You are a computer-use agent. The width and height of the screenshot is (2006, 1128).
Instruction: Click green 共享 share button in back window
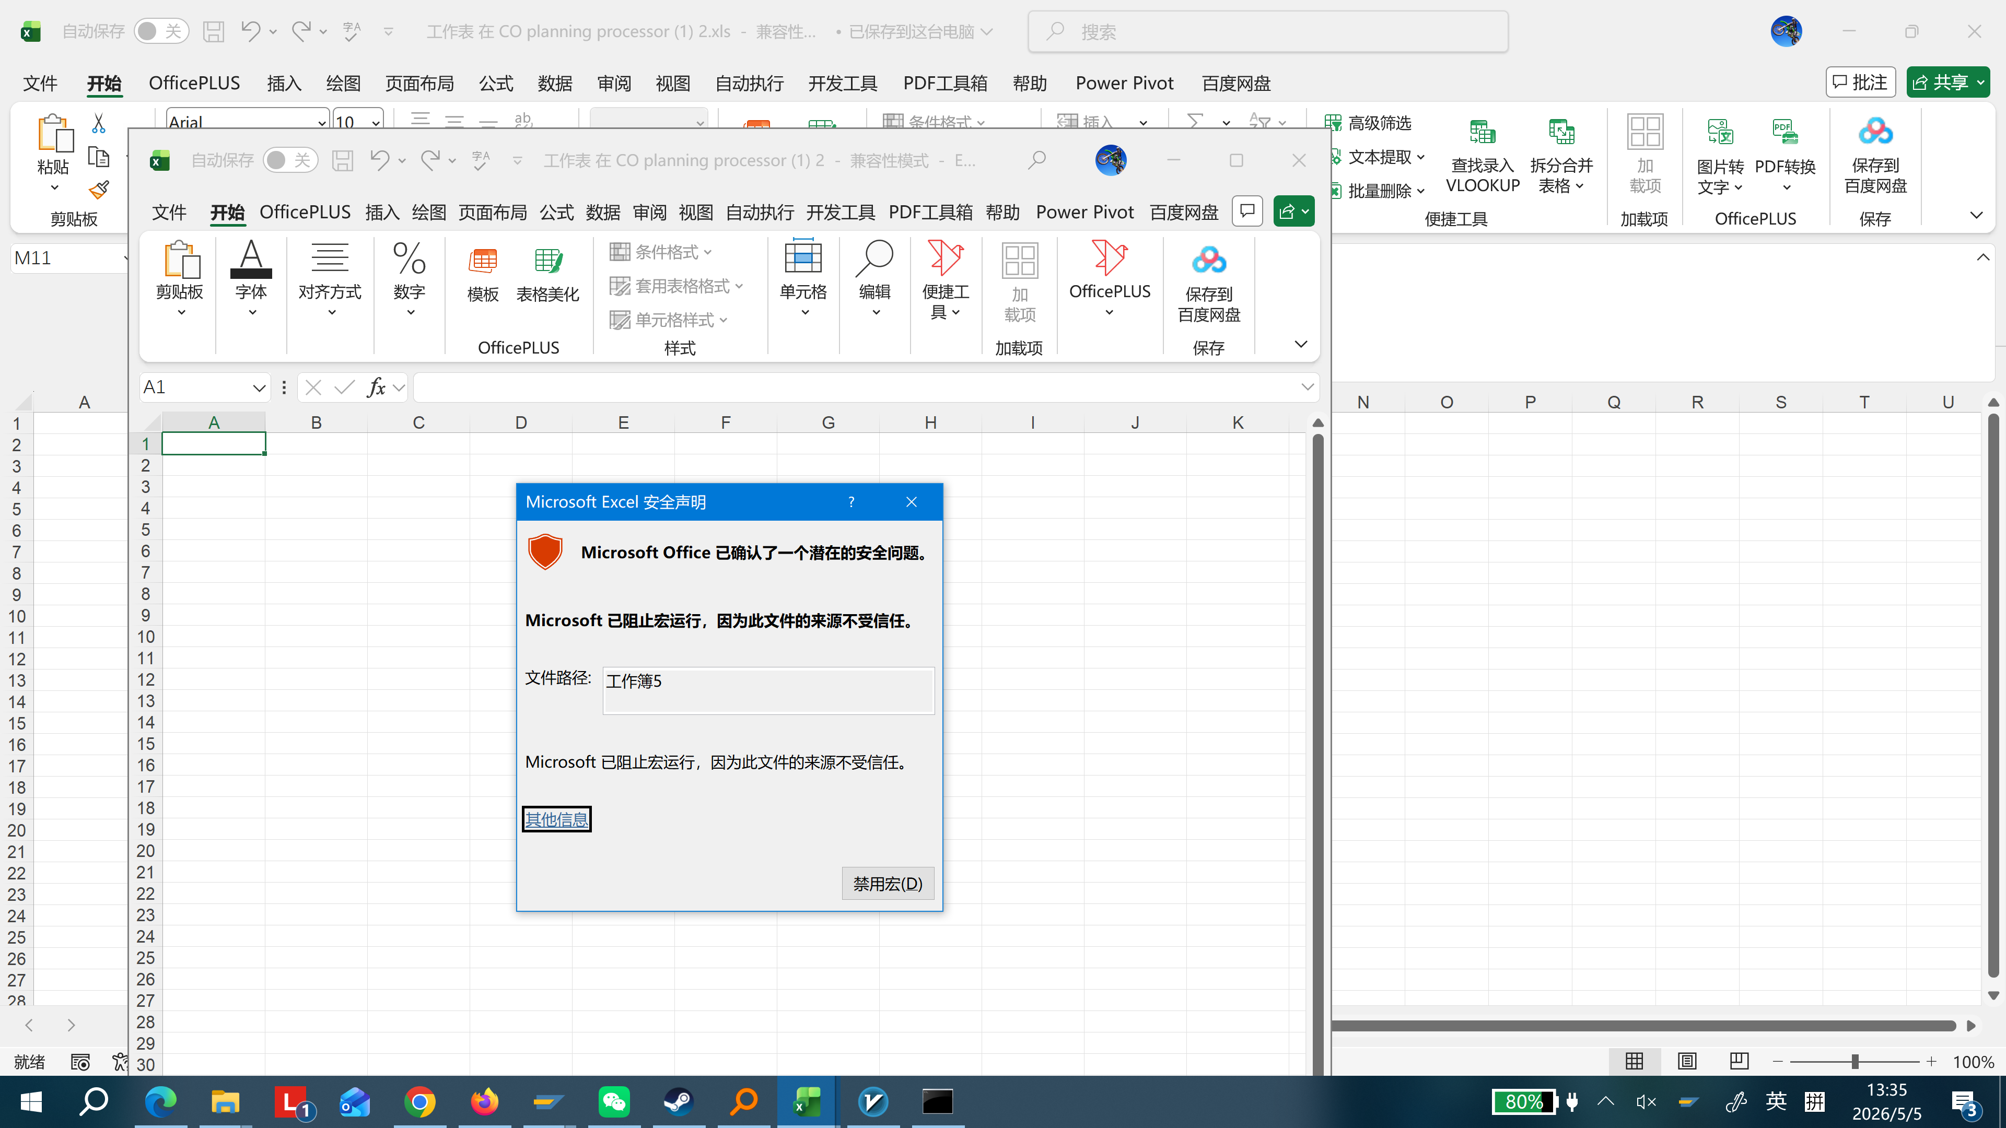click(x=1949, y=83)
